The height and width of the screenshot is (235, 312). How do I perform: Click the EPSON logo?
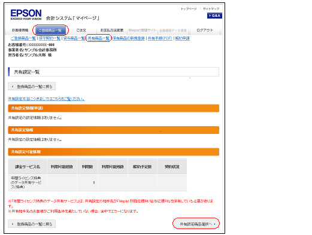26,14
